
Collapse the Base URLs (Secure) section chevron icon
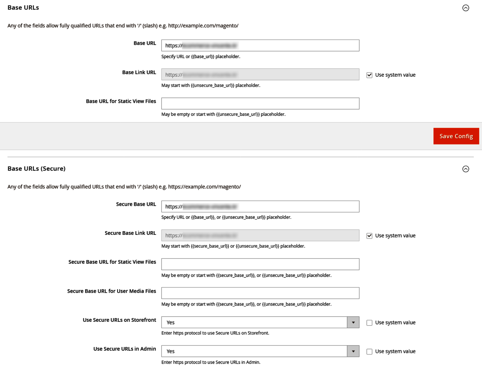point(466,169)
